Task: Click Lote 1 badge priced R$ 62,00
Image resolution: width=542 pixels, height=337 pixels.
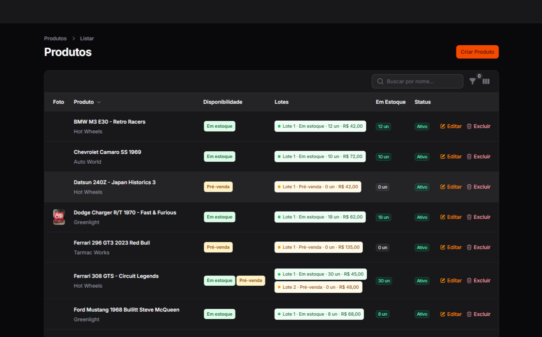Action: [320, 217]
